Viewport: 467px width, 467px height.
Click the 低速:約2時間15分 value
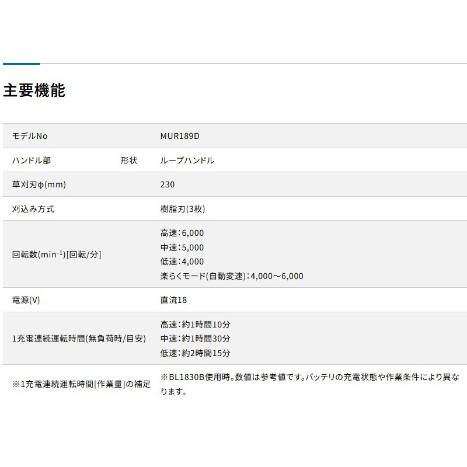pyautogui.click(x=196, y=353)
